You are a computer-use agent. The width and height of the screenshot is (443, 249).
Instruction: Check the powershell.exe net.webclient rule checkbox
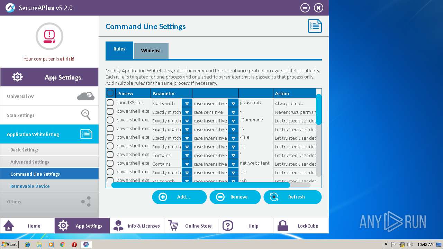pyautogui.click(x=110, y=163)
